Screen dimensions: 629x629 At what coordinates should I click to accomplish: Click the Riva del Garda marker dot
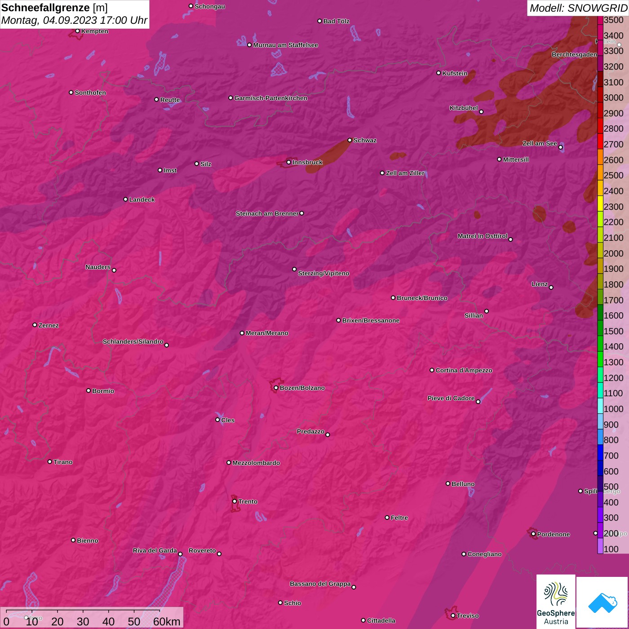point(180,554)
